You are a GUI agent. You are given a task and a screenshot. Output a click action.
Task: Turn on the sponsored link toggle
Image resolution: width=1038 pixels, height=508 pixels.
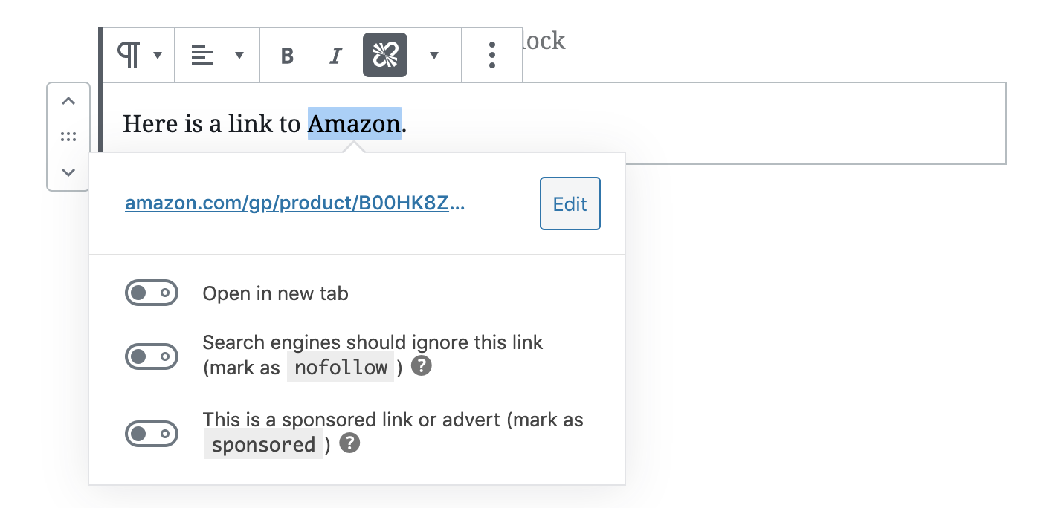152,433
